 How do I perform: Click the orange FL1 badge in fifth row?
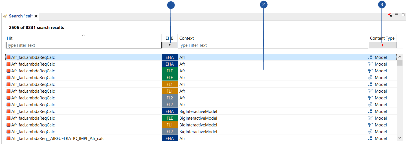[170, 84]
